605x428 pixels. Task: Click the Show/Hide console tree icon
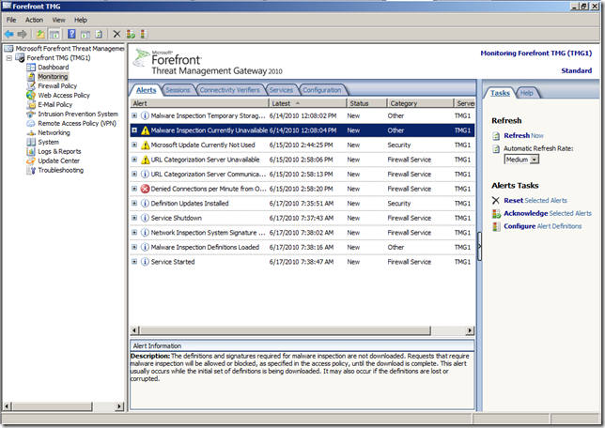pos(54,35)
